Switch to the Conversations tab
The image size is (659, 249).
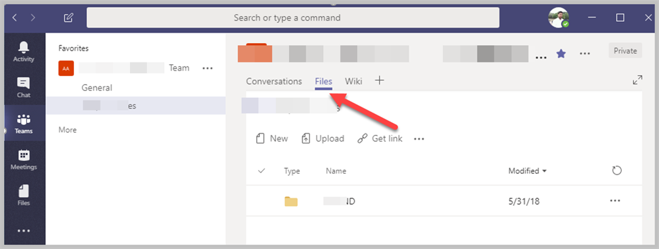coord(274,81)
